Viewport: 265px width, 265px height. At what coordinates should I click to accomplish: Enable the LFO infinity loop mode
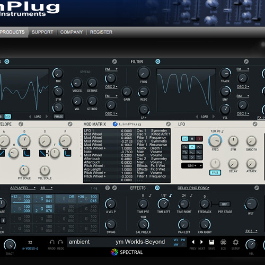(x=185, y=139)
